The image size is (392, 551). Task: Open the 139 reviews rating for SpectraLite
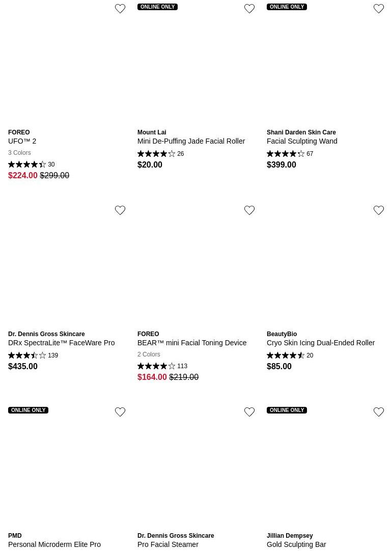tap(33, 355)
